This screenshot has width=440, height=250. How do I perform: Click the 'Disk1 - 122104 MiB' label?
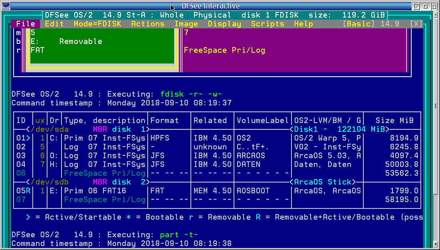[x=340, y=129]
